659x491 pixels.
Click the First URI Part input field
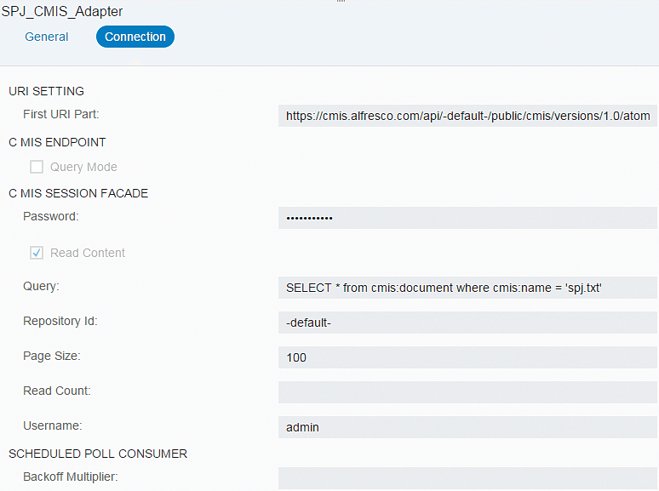point(467,116)
